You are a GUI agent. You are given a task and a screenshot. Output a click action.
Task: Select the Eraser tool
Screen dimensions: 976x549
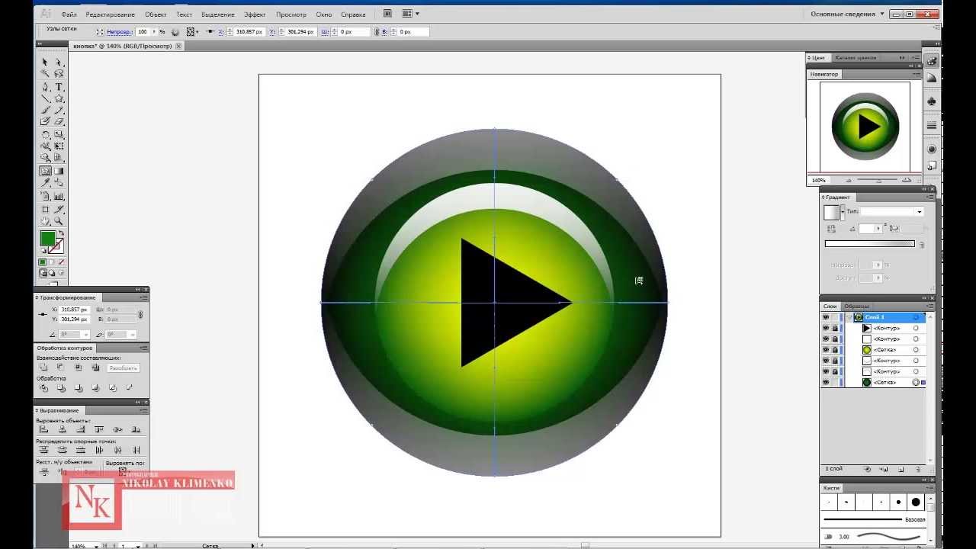point(59,120)
